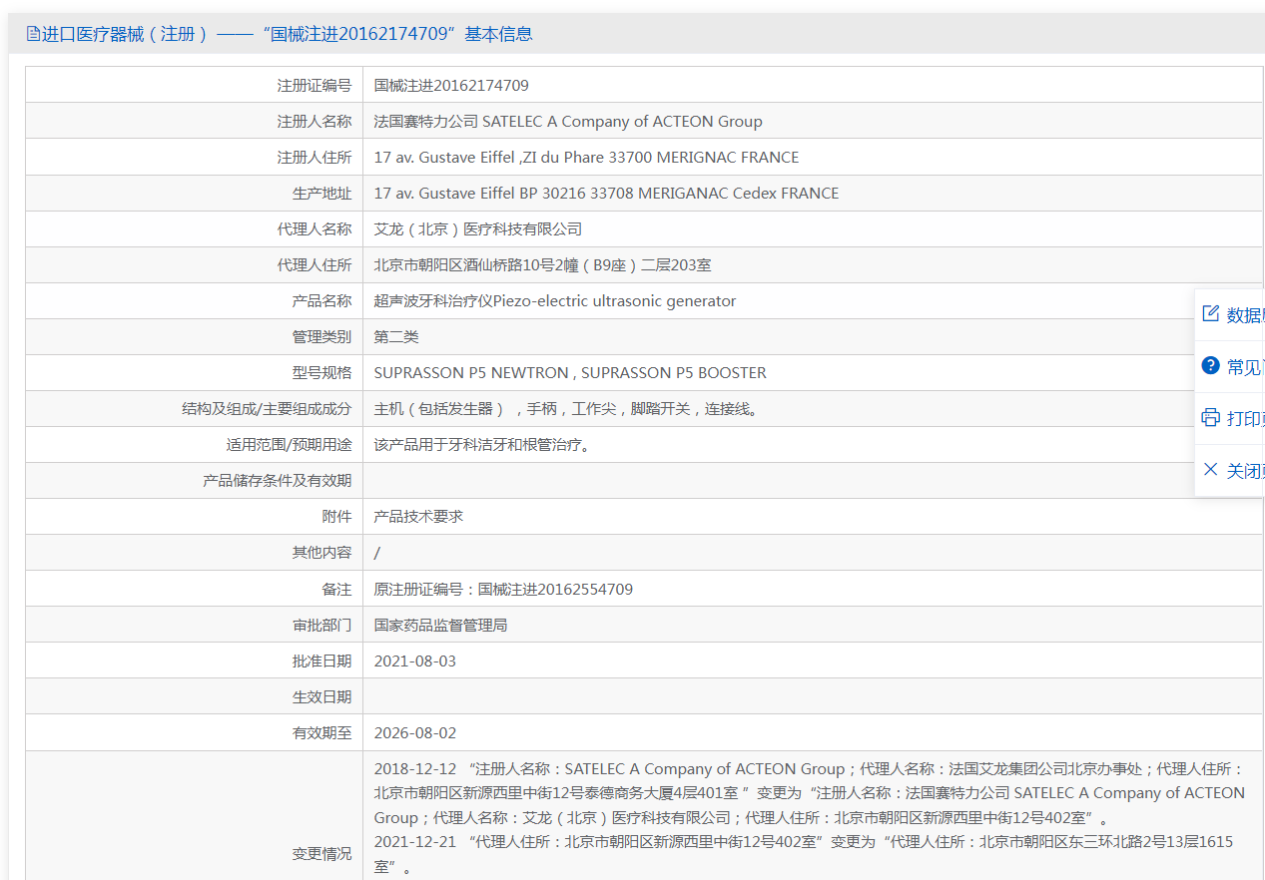
Task: Click the 生产地址 label
Action: tap(322, 194)
